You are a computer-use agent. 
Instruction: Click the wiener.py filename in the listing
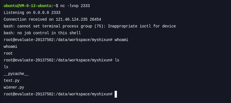pyautogui.click(x=14, y=87)
